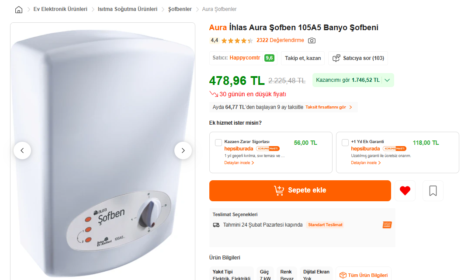
Task: Click Satıcıya sor (103) button
Action: point(358,58)
